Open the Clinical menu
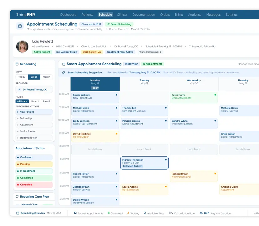259x226 pixels. 122,15
